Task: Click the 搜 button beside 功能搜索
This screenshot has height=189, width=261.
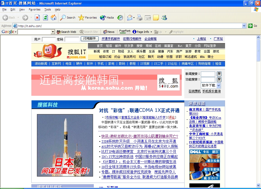Action: 219,79
